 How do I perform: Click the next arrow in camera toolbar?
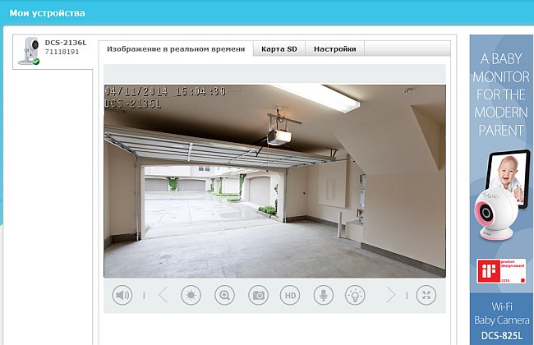pyautogui.click(x=391, y=296)
